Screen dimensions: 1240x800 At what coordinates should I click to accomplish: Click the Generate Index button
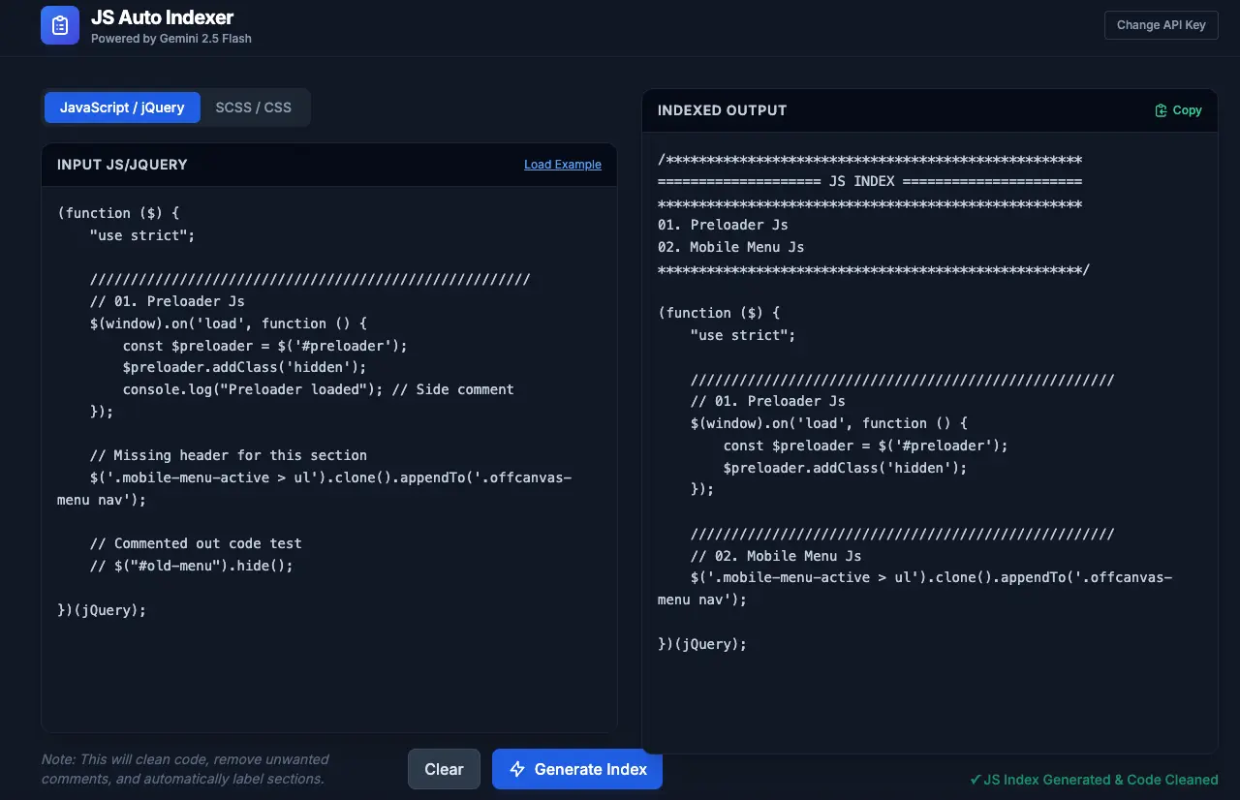577,769
